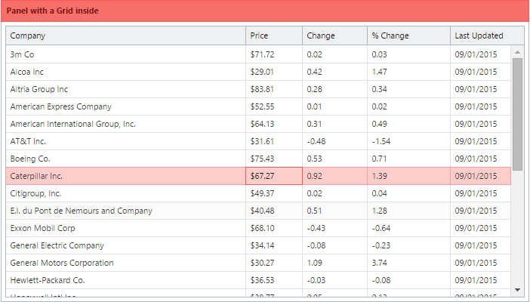The width and height of the screenshot is (530, 302).
Task: Click the 0.42 change cell for Alcoa
Action: (x=335, y=72)
